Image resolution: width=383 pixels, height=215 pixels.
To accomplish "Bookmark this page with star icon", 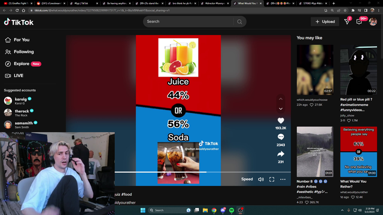I will pos(345,11).
